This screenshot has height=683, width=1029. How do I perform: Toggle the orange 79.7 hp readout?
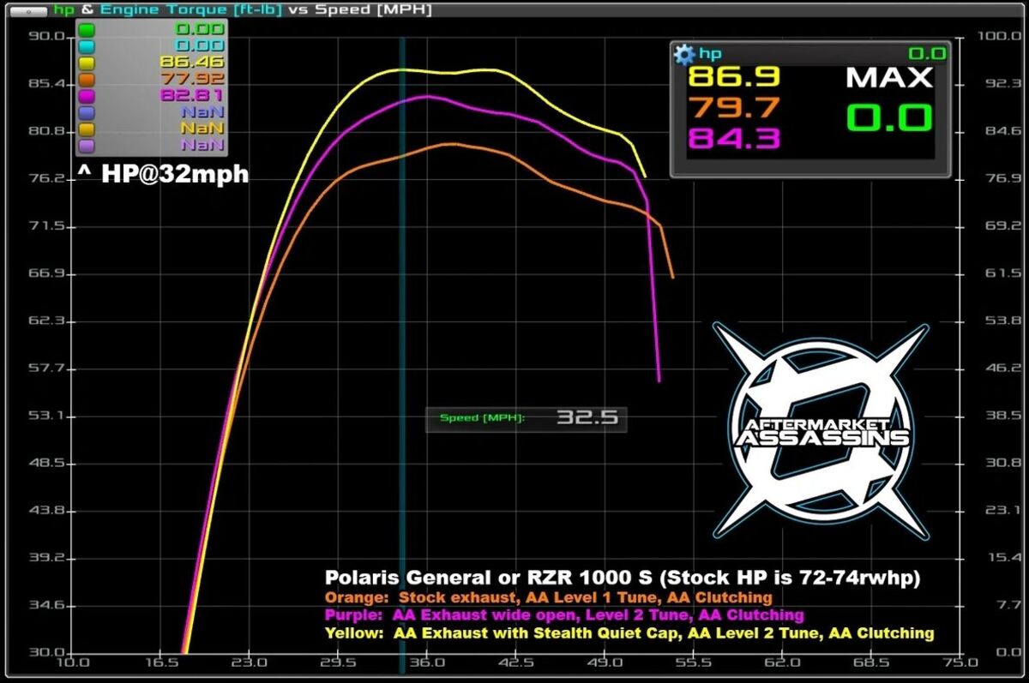coord(734,110)
